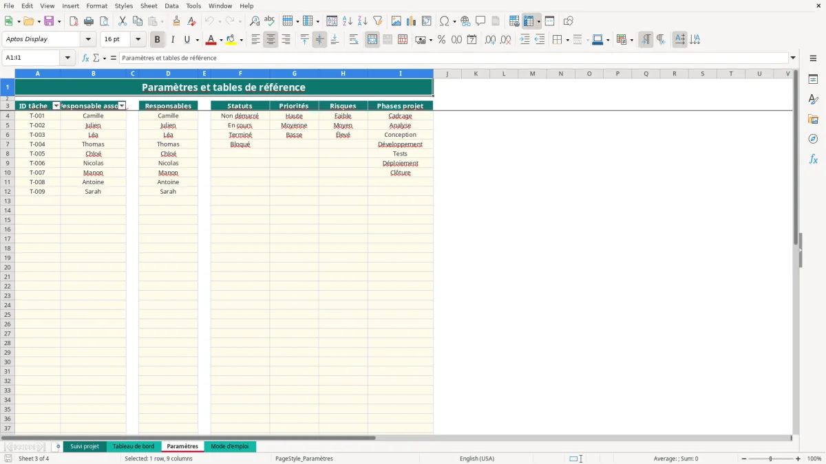Copy the selection using the Copy icon
This screenshot has height=464, width=826.
click(138, 21)
